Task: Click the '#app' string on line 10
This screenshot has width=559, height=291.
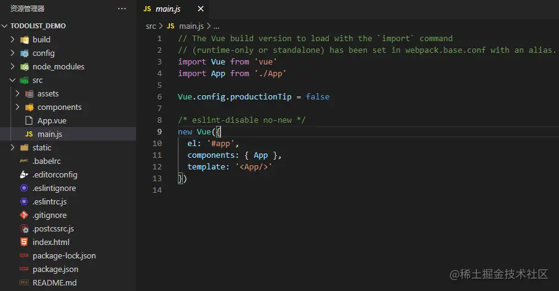Action: point(220,143)
